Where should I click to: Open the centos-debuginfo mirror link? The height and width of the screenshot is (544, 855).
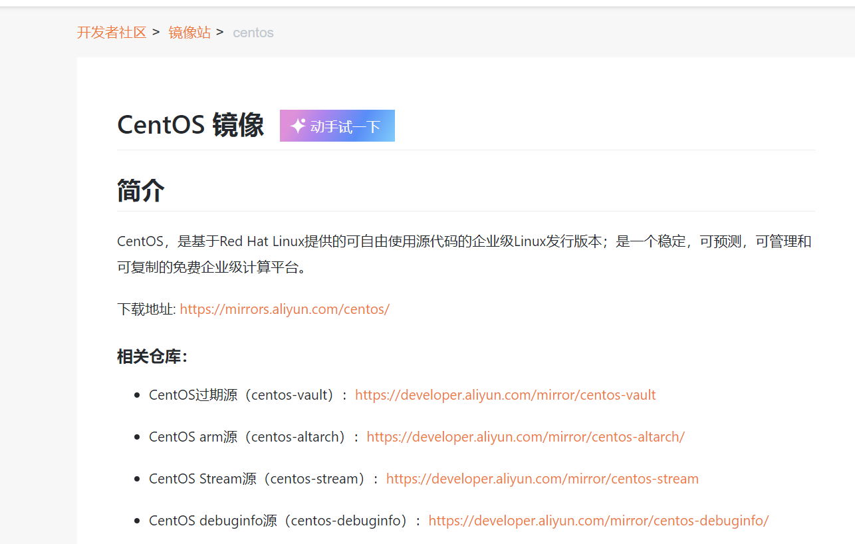tap(598, 521)
